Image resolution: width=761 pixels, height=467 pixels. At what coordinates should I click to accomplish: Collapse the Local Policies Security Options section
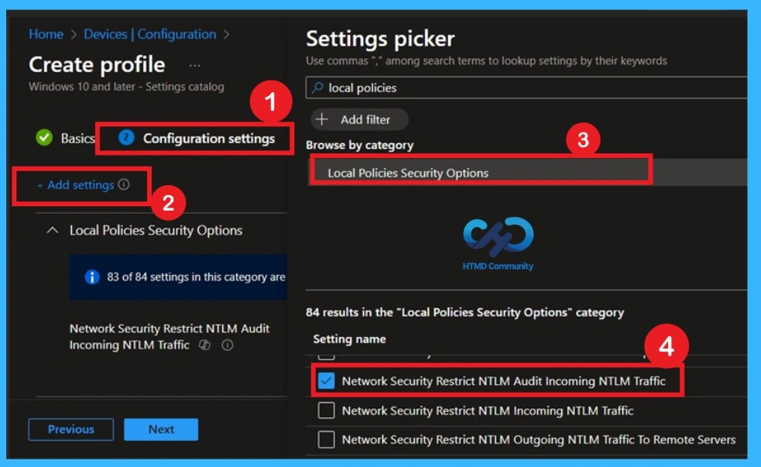click(x=53, y=229)
